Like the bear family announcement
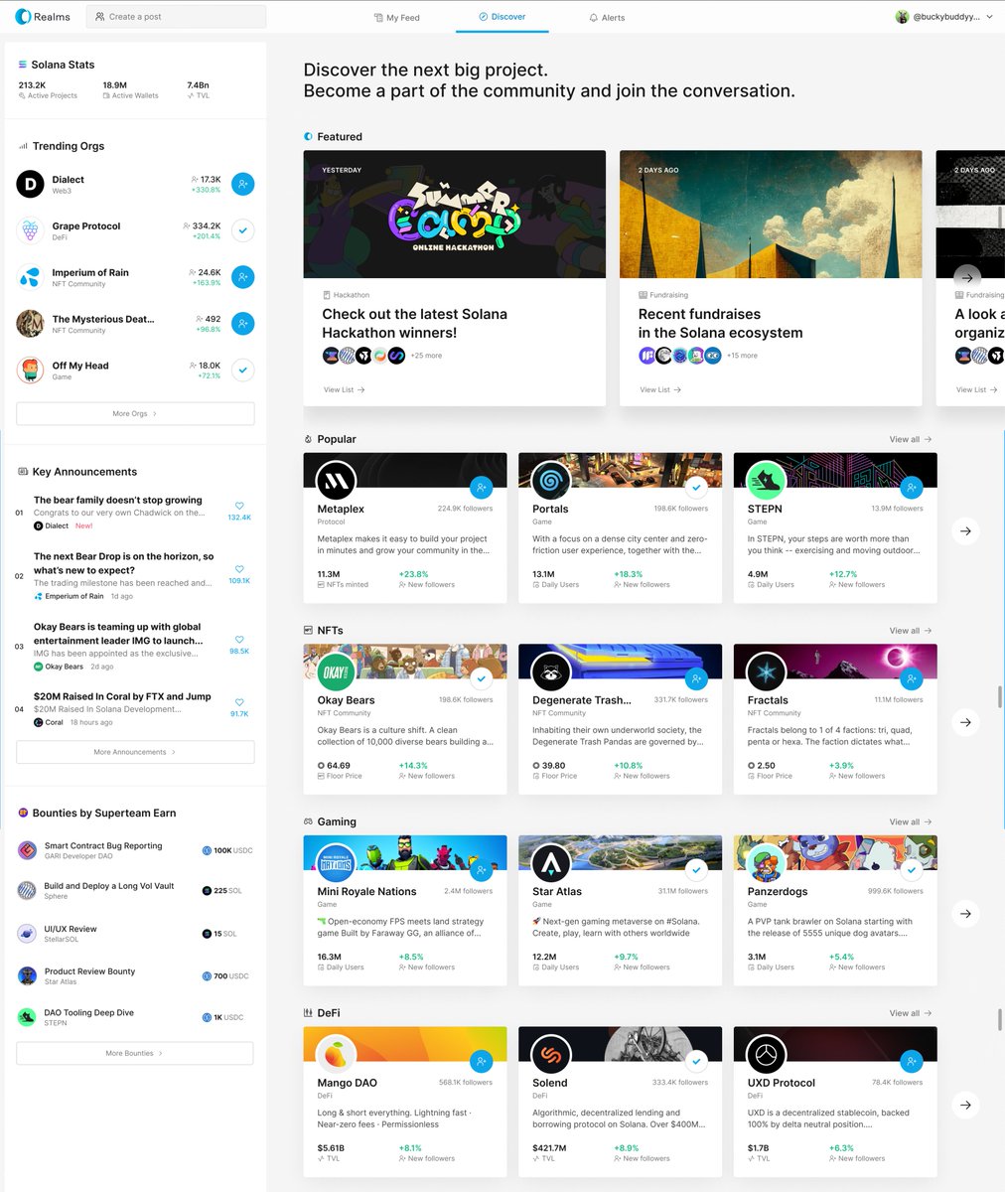Screen dimensions: 1005x1192 pos(239,507)
